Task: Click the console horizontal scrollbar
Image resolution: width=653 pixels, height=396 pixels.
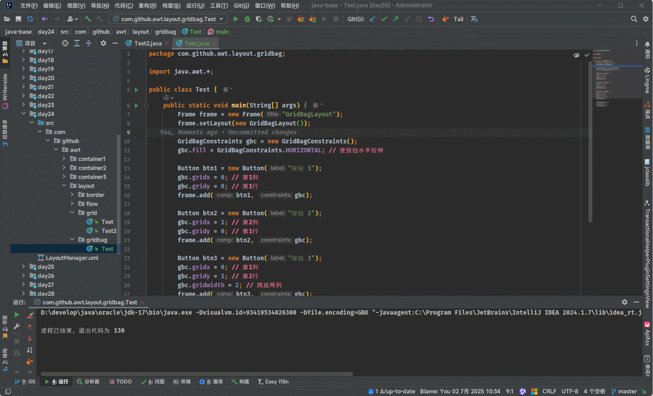Action: tap(197, 374)
